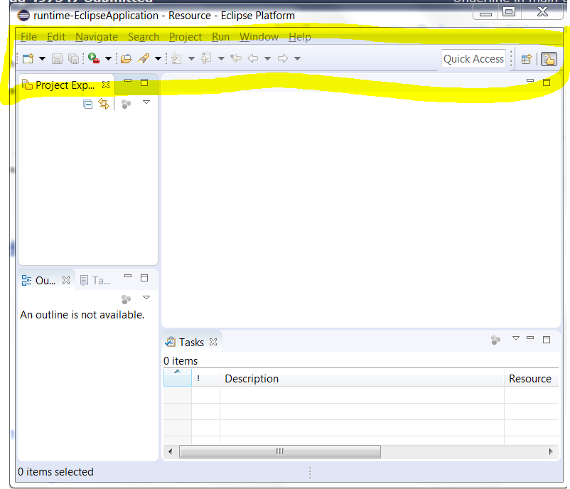570x489 pixels.
Task: Minimize the Tasks view
Action: (530, 338)
